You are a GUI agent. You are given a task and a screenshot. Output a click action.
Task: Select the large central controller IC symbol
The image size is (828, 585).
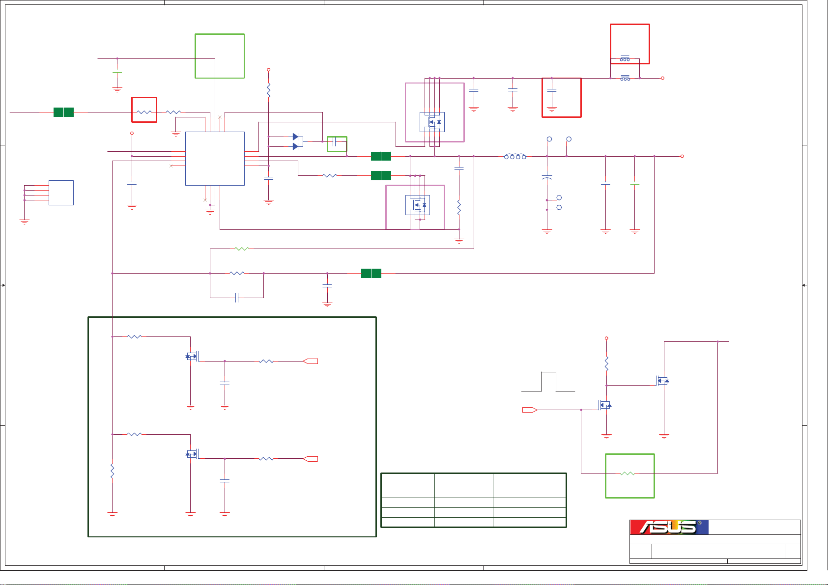pyautogui.click(x=215, y=159)
